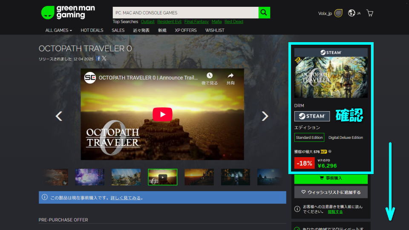The width and height of the screenshot is (409, 230).
Task: Click the SE channel avatar on video
Action: [90, 78]
